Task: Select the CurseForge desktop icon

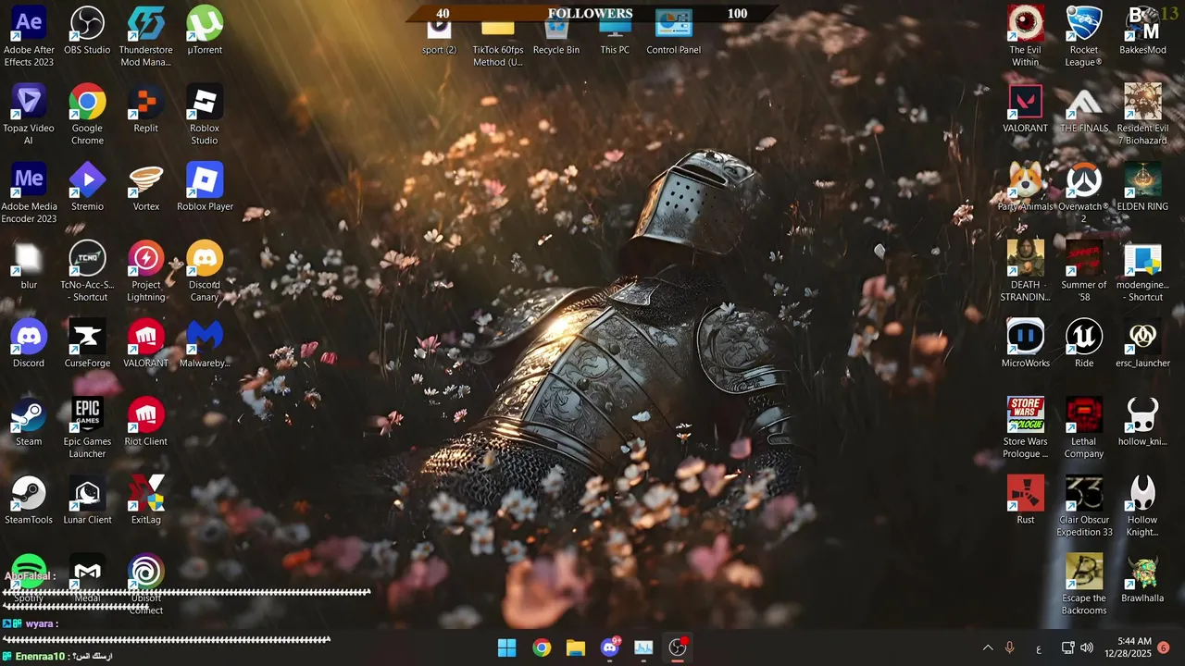Action: pyautogui.click(x=87, y=344)
